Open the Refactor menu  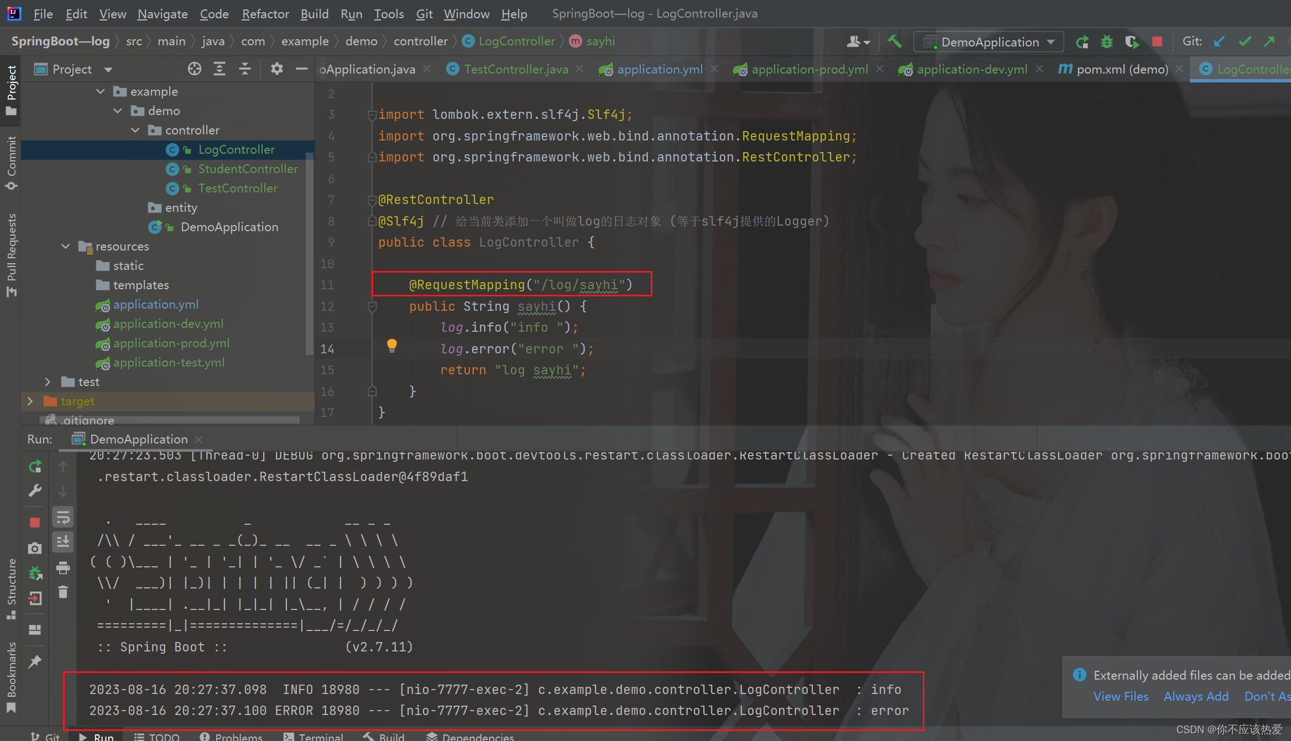click(265, 14)
